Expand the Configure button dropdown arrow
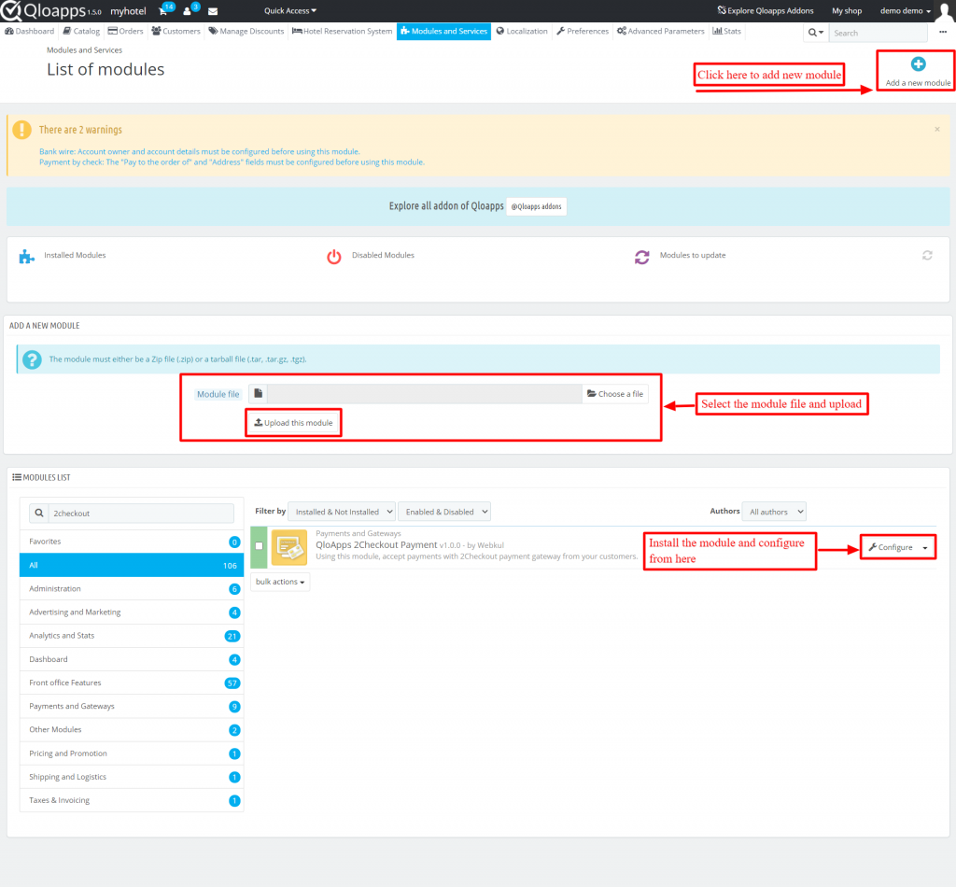Viewport: 956px width, 887px height. point(925,547)
